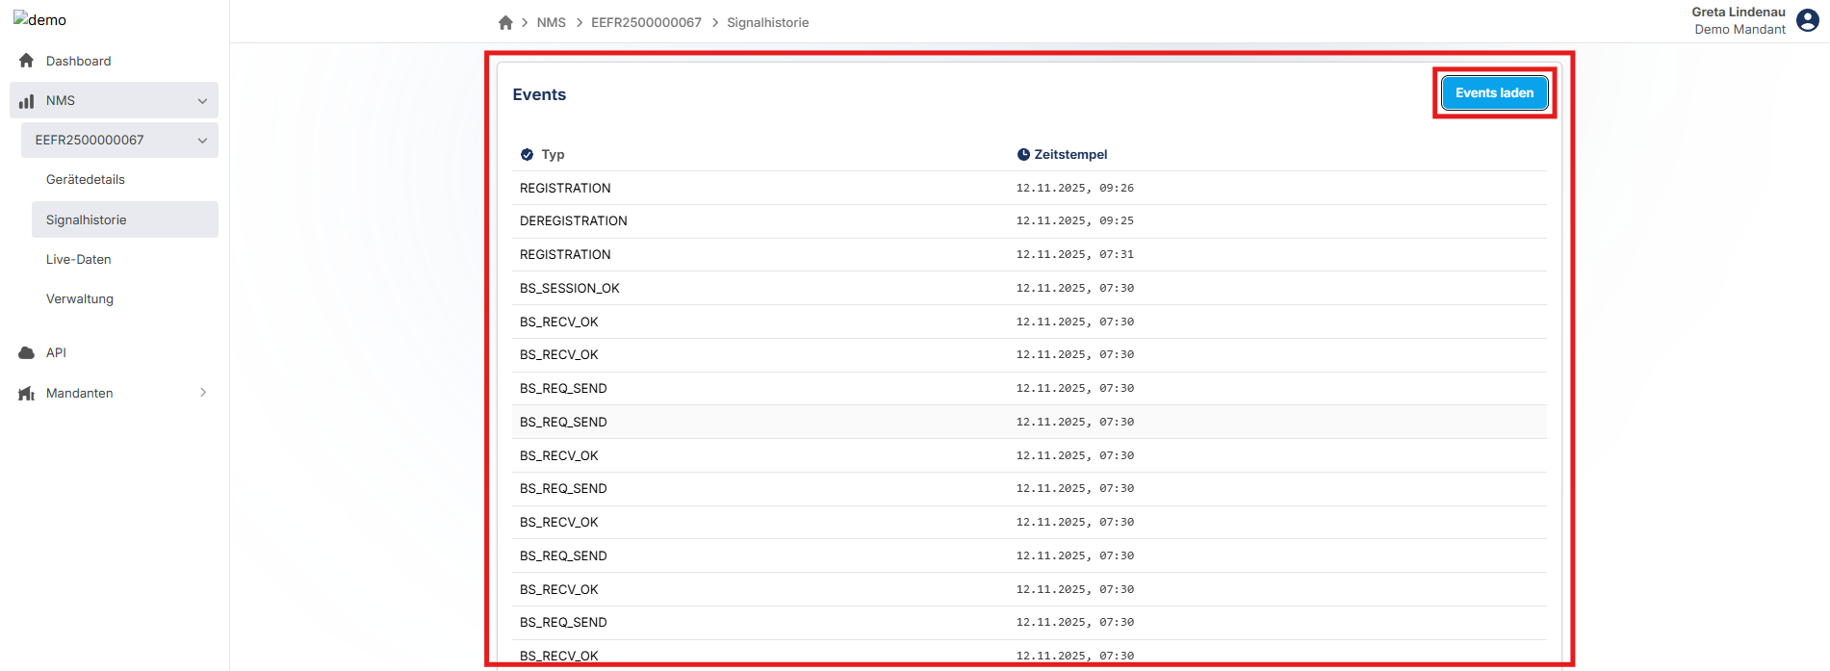
Task: Go to Verwaltung section
Action: [x=80, y=298]
